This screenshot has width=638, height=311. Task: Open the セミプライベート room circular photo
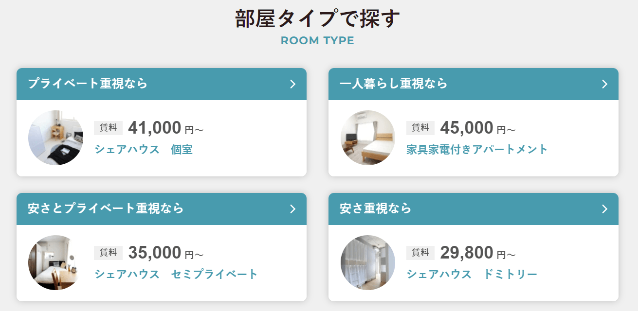[x=55, y=262]
